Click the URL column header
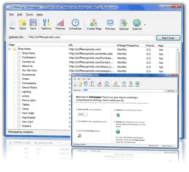Screen dimensions: 189x172 (71, 45)
